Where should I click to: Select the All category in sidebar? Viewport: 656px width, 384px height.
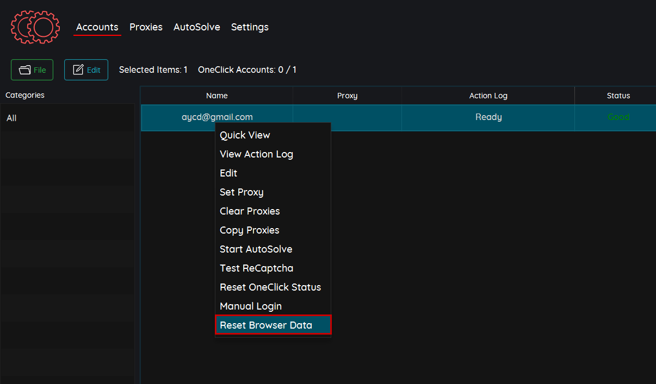click(11, 118)
